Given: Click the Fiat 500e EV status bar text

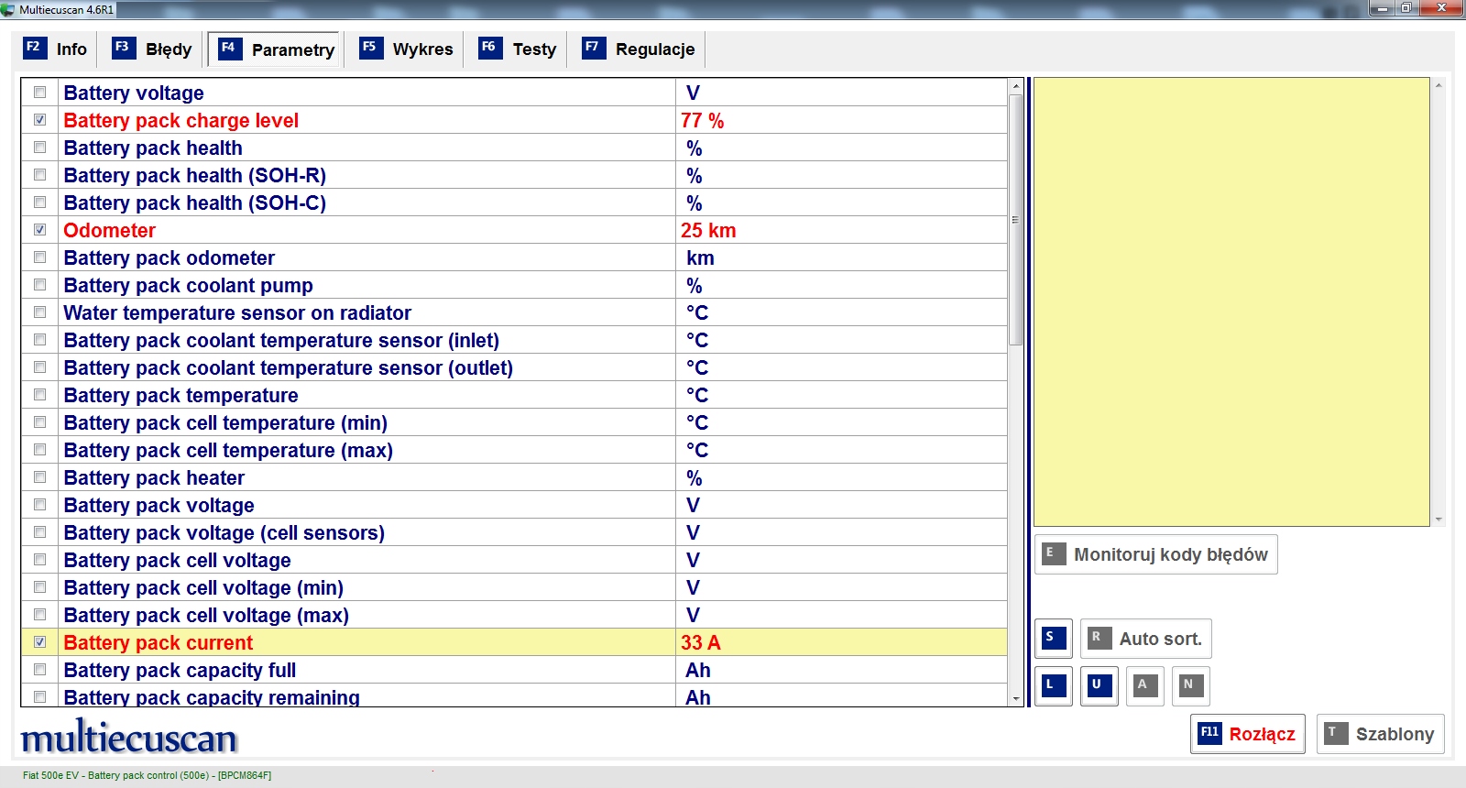Looking at the screenshot, I should click(x=147, y=775).
